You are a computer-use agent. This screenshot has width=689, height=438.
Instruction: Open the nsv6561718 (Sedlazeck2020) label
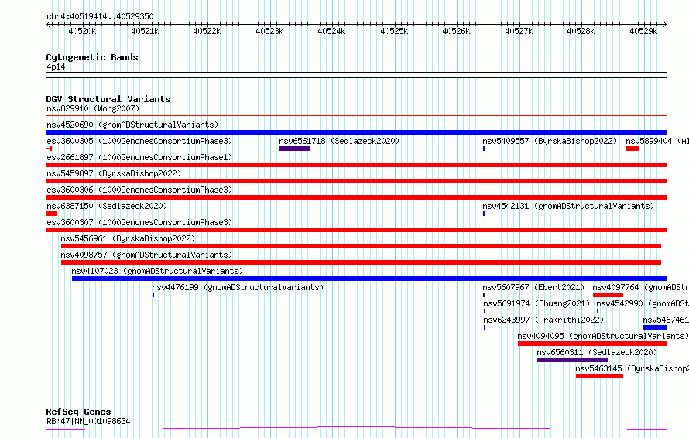pyautogui.click(x=339, y=141)
